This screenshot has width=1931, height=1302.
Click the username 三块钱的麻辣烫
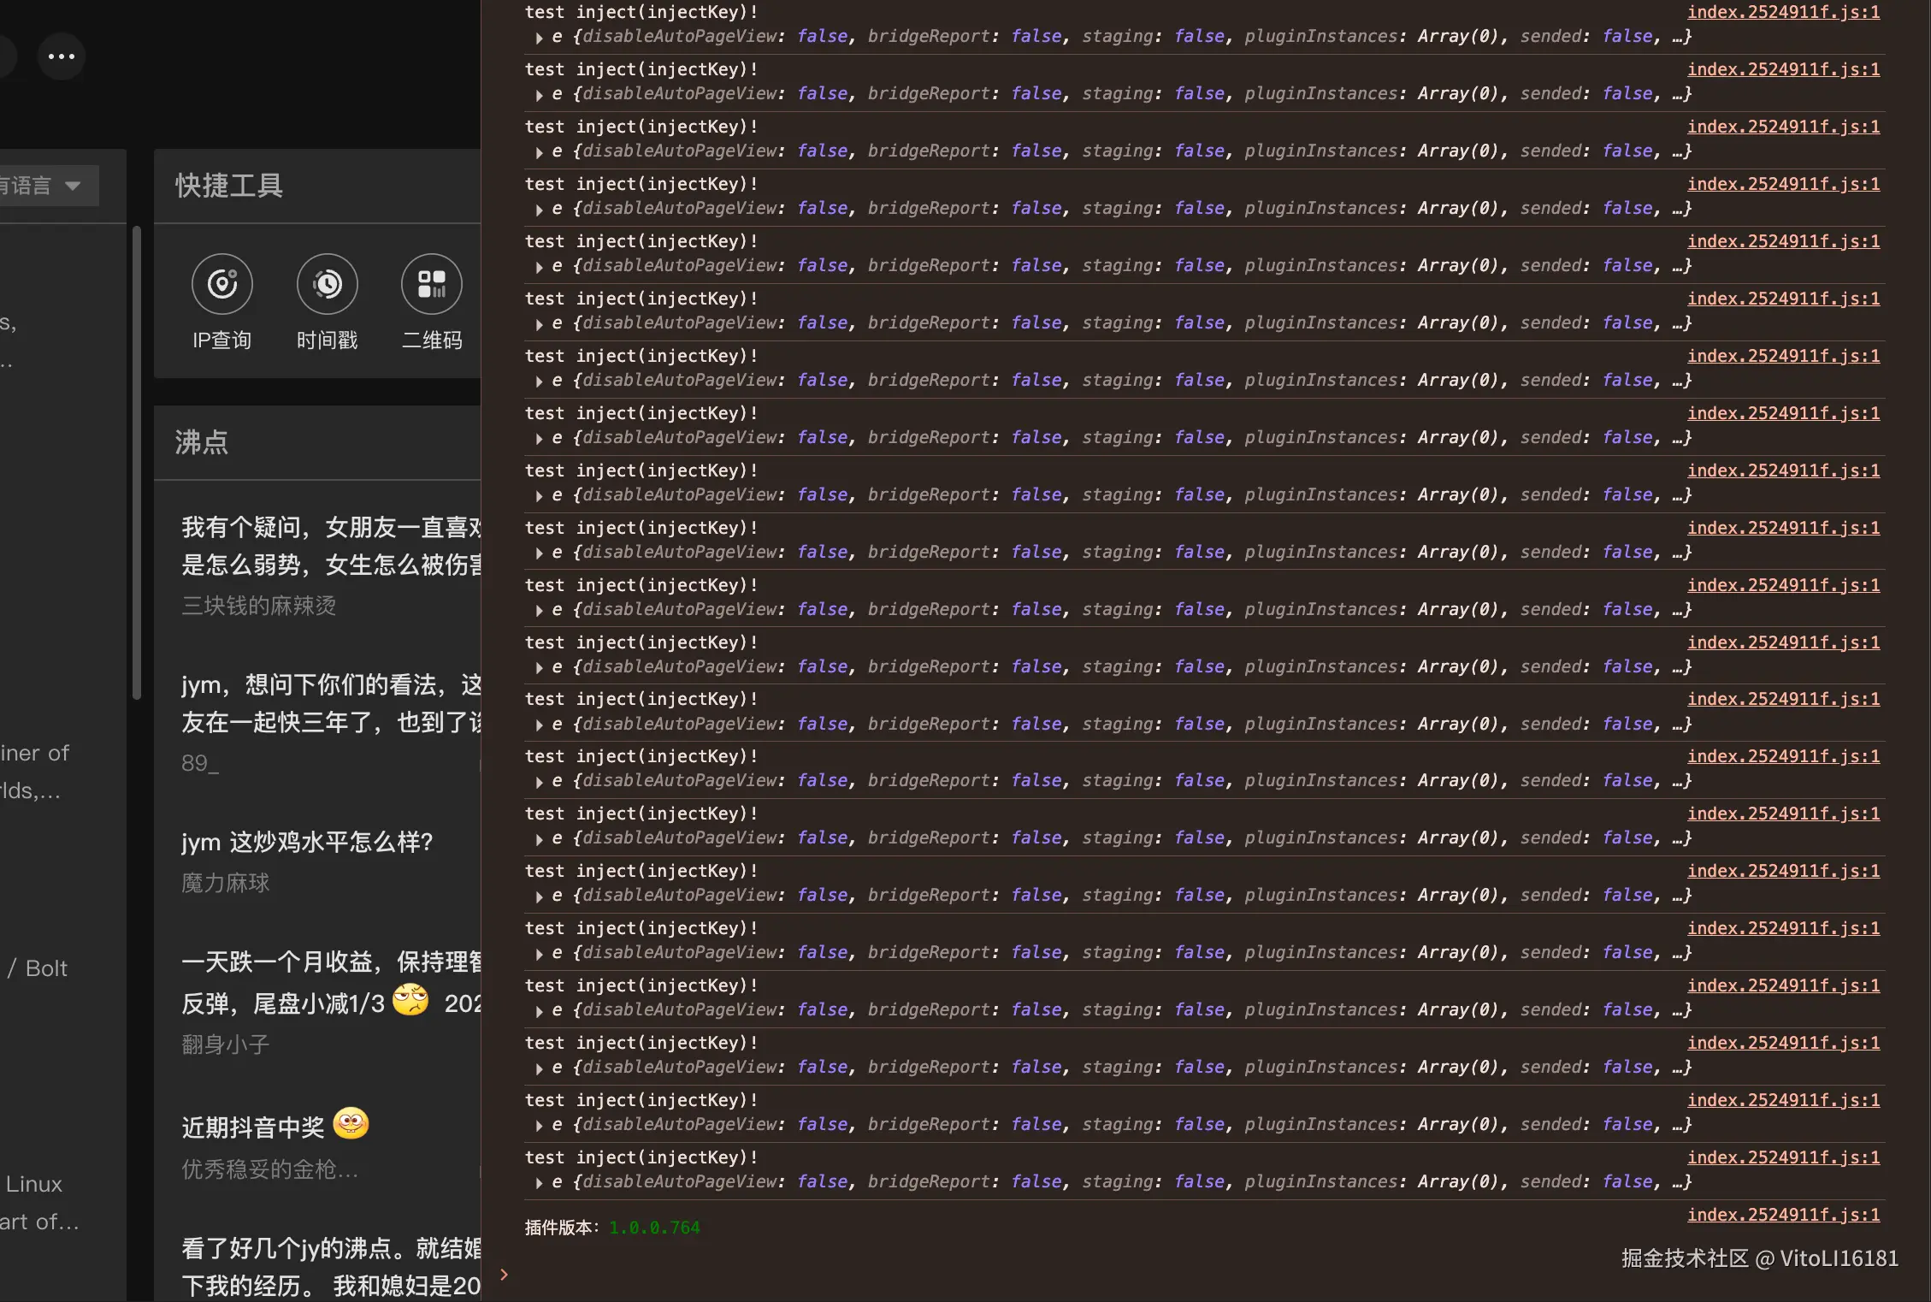pos(257,606)
